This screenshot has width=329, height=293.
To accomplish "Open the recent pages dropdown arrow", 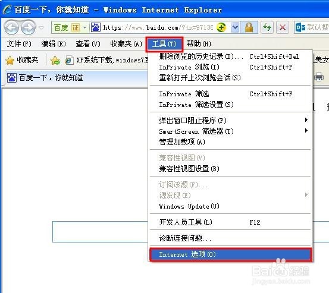I will 42,27.
